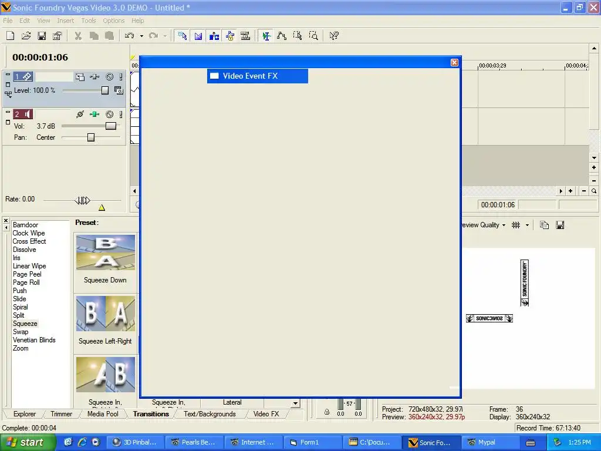Image resolution: width=601 pixels, height=451 pixels.
Task: Set the Pan slider on track 2
Action: 91,137
